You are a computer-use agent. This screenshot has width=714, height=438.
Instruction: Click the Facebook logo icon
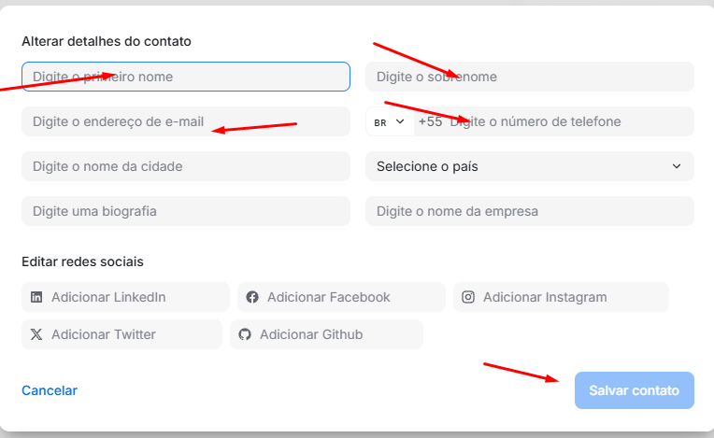pyautogui.click(x=252, y=297)
